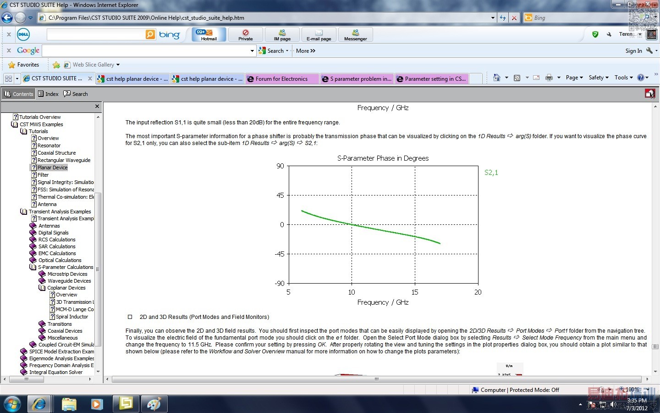660x413 pixels.
Task: Open the recent pages dropdown arrow
Action: 30,18
